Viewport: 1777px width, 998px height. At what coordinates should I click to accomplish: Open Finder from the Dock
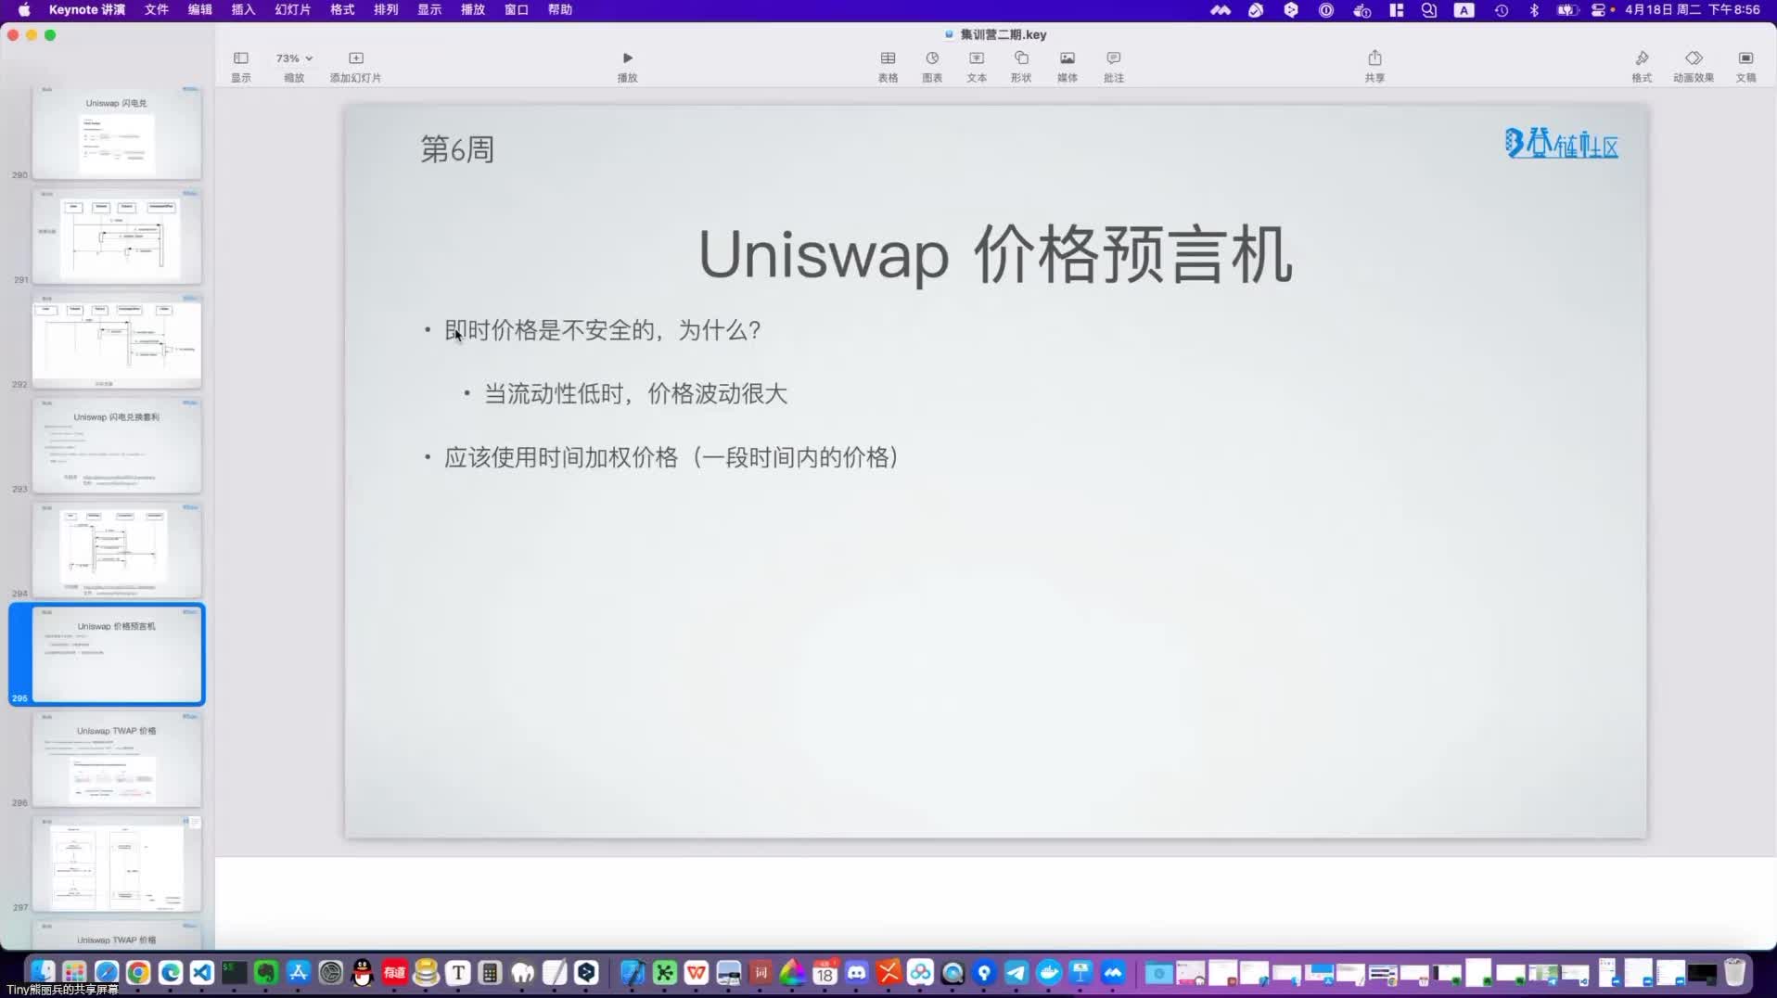click(43, 972)
